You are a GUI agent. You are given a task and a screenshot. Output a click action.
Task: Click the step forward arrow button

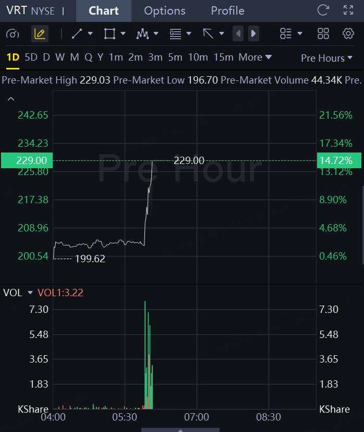click(x=253, y=33)
